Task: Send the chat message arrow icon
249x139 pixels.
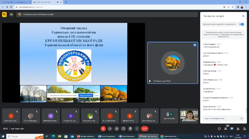Action: 242,118
